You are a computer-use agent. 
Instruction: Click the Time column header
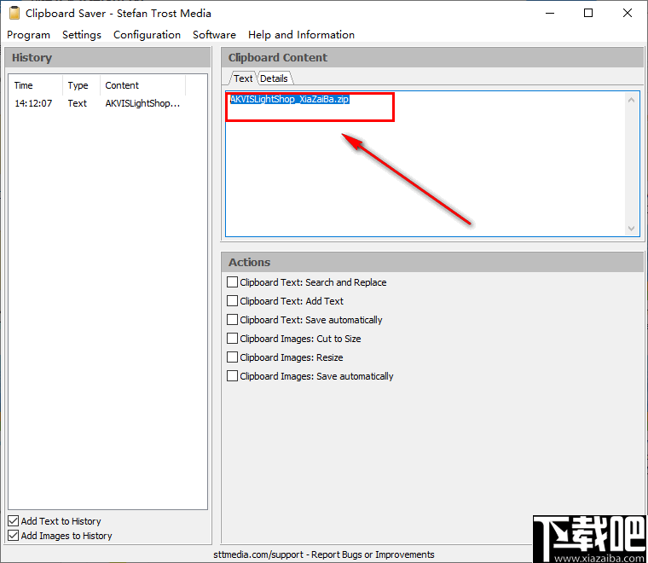tap(37, 85)
